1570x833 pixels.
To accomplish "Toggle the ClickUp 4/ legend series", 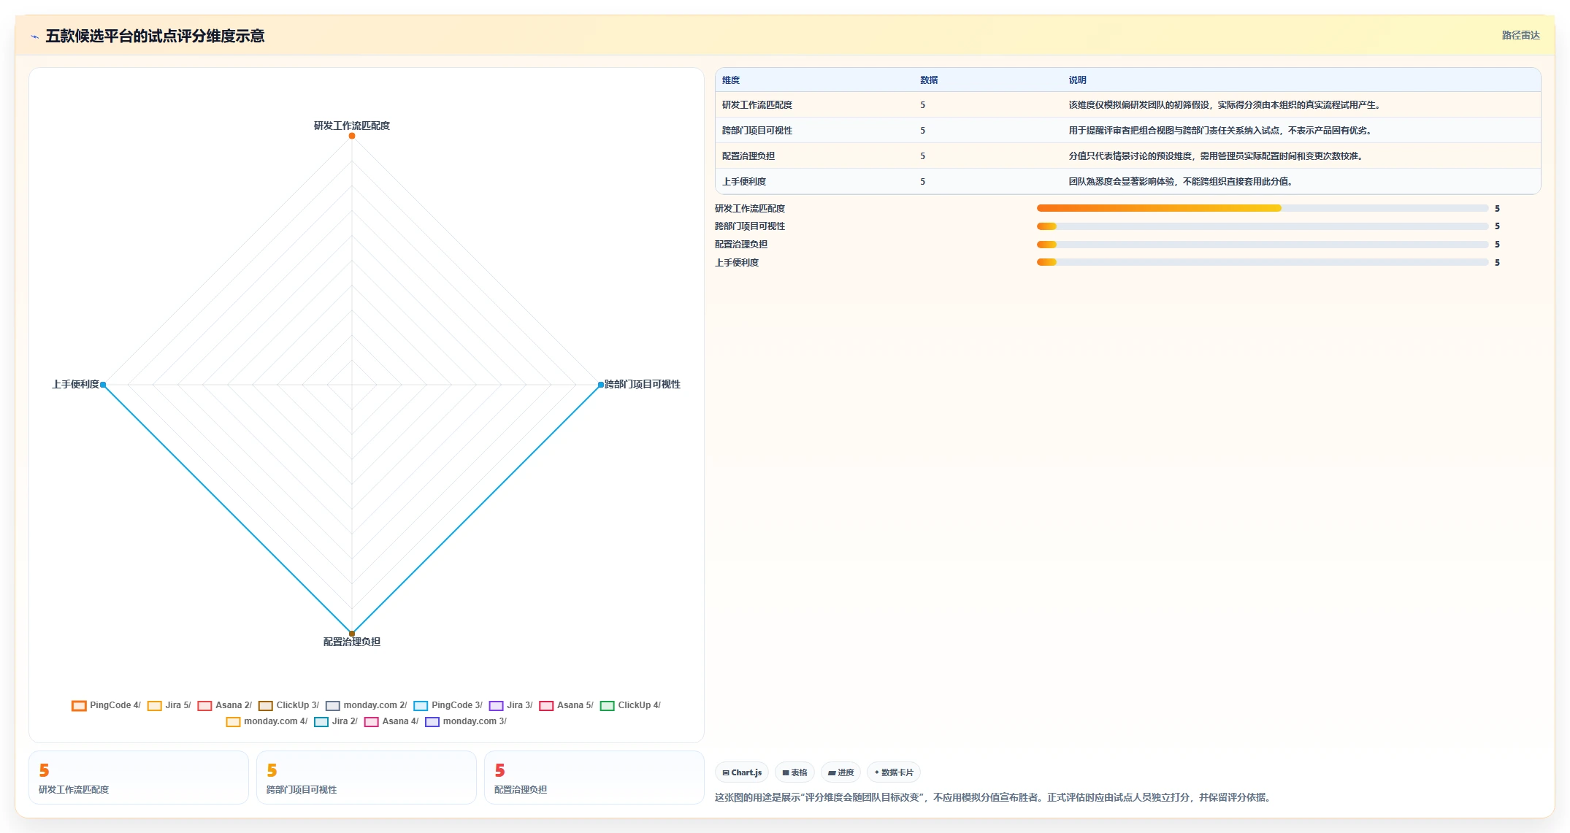I will (x=630, y=705).
